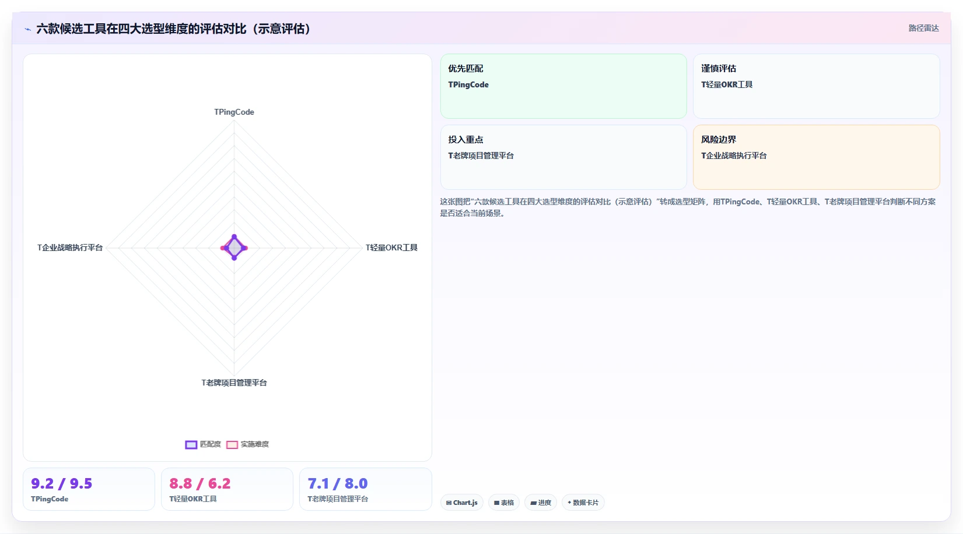Click the 匹配度 legend label

pyautogui.click(x=211, y=444)
